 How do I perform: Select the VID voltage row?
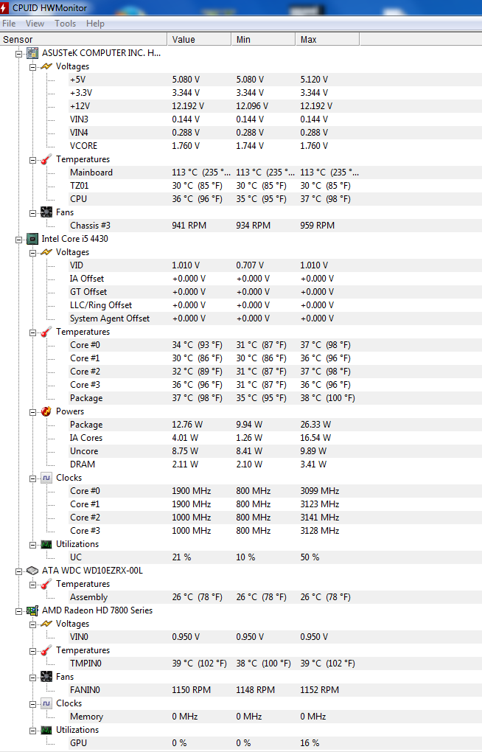pyautogui.click(x=276, y=265)
